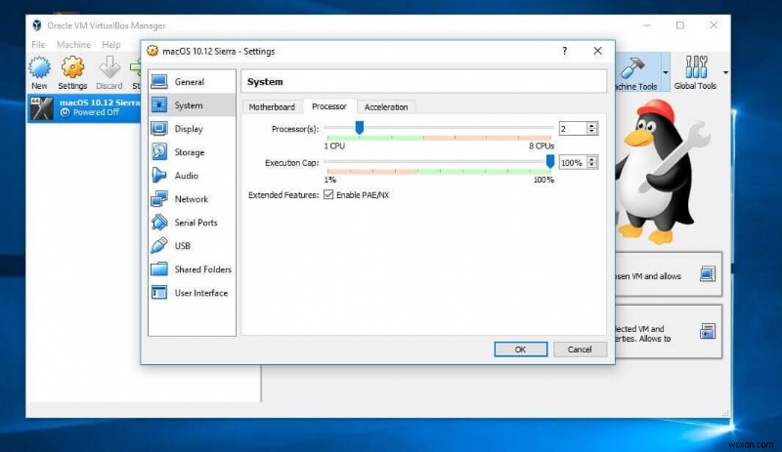Click the "8 CPUs" slider label
782x452 pixels.
[x=542, y=145]
